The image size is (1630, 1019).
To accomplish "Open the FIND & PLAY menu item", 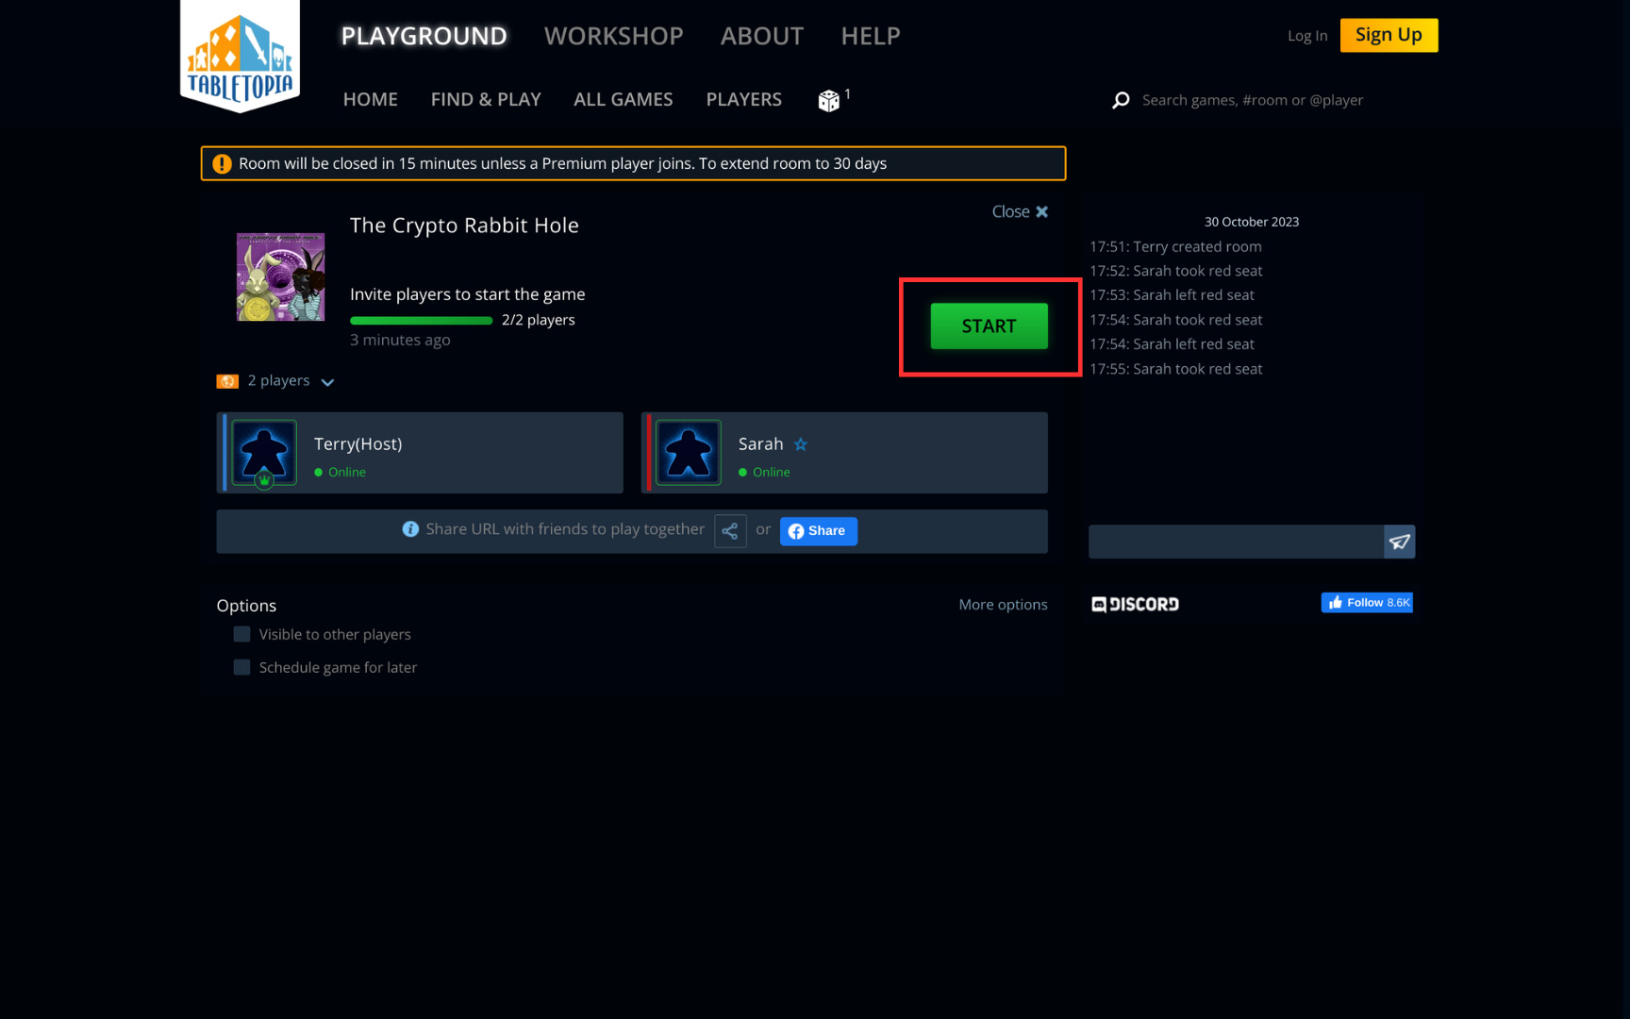I will (486, 99).
